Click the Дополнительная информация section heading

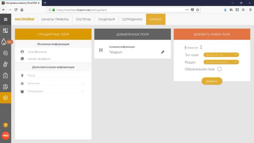click(53, 67)
